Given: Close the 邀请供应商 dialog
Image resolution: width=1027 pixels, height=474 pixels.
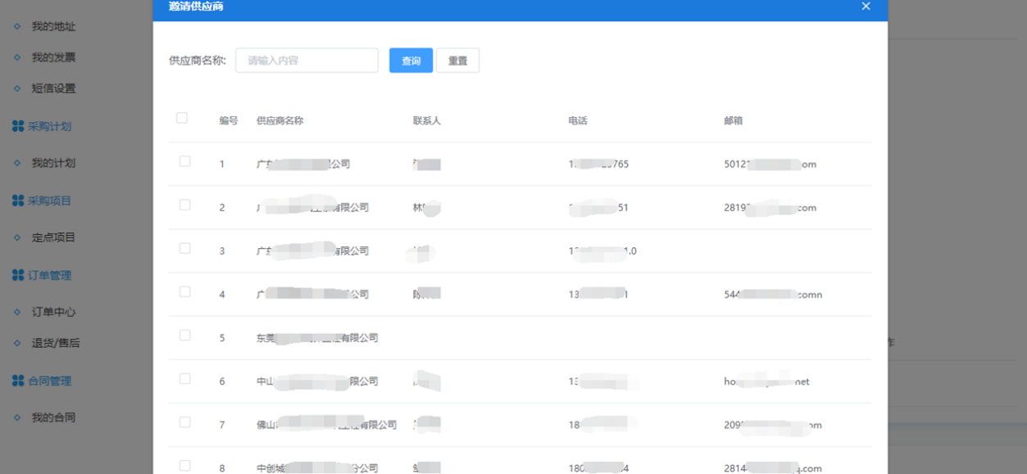Looking at the screenshot, I should click(x=866, y=7).
